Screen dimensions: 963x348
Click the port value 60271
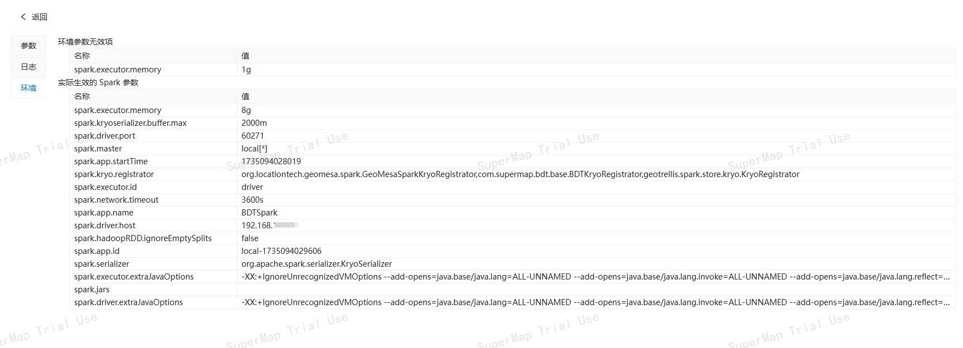point(253,136)
